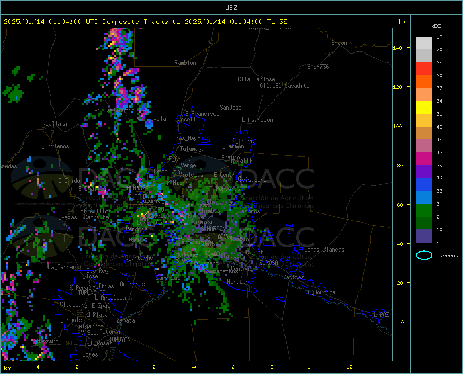Click the 140 km vertical axis tick

pyautogui.click(x=398, y=48)
